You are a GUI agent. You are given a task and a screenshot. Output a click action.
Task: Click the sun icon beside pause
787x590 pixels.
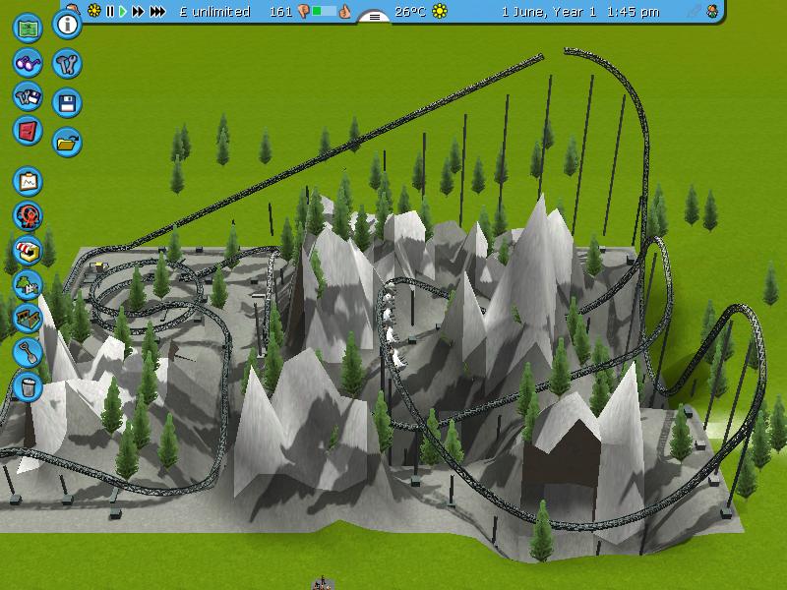93,11
